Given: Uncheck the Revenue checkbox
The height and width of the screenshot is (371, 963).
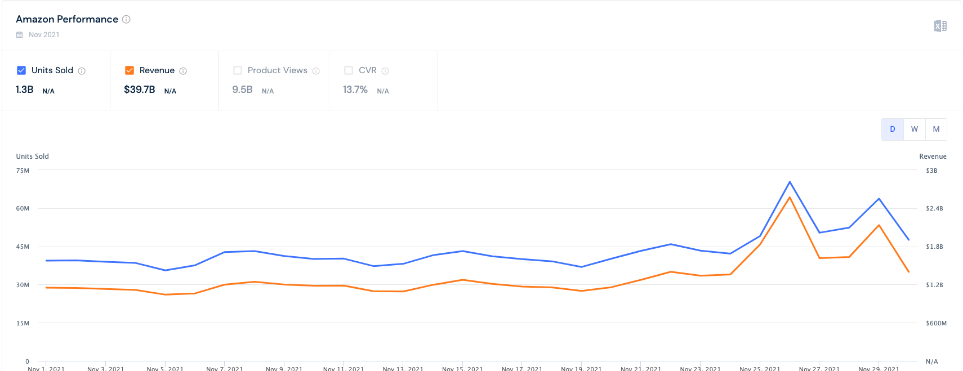Looking at the screenshot, I should click(130, 70).
